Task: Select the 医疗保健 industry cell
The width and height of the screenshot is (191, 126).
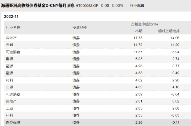Action: pyautogui.click(x=13, y=122)
